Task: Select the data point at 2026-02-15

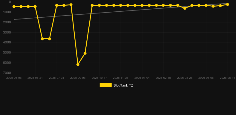Action: pyautogui.click(x=163, y=5)
